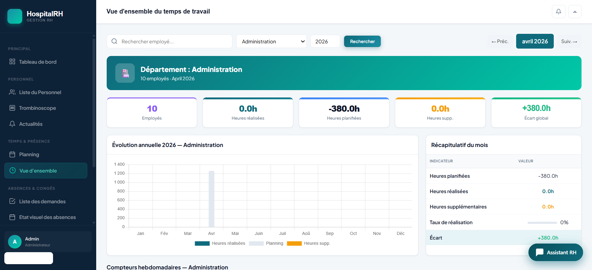Click the Actualités bell icon in sidebar
The height and width of the screenshot is (270, 592).
[12, 124]
